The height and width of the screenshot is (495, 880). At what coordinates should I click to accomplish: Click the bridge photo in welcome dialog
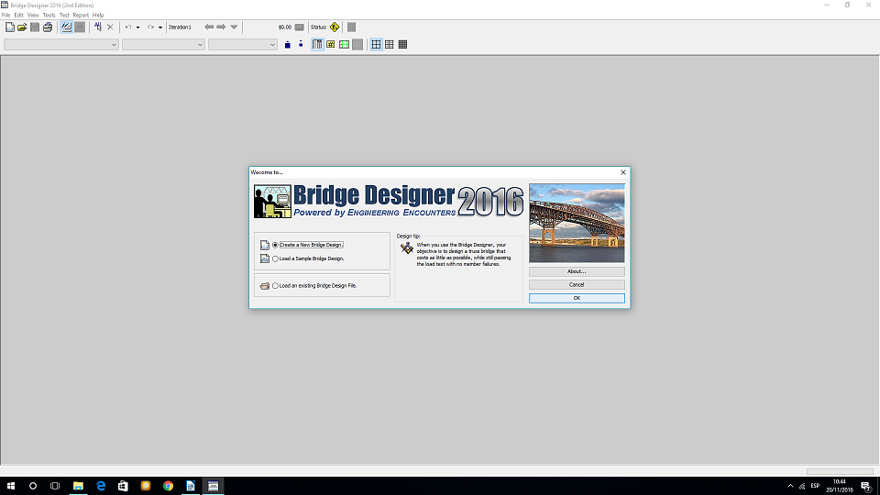tap(577, 224)
